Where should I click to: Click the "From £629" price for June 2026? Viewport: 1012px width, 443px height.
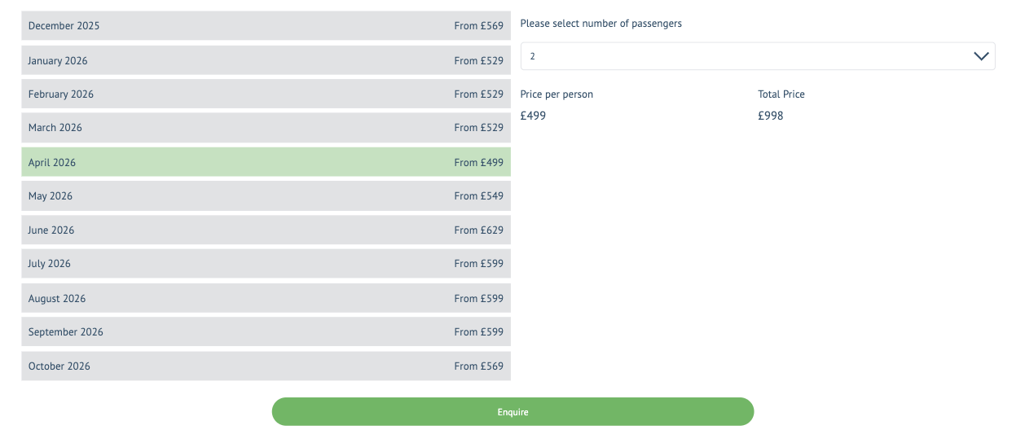pyautogui.click(x=478, y=230)
